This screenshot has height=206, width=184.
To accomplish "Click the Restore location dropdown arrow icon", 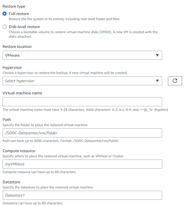I will pyautogui.click(x=157, y=56).
